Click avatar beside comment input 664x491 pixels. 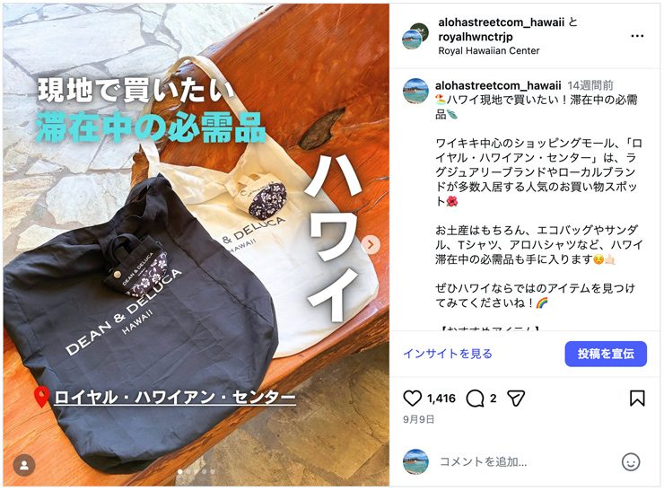(x=415, y=461)
